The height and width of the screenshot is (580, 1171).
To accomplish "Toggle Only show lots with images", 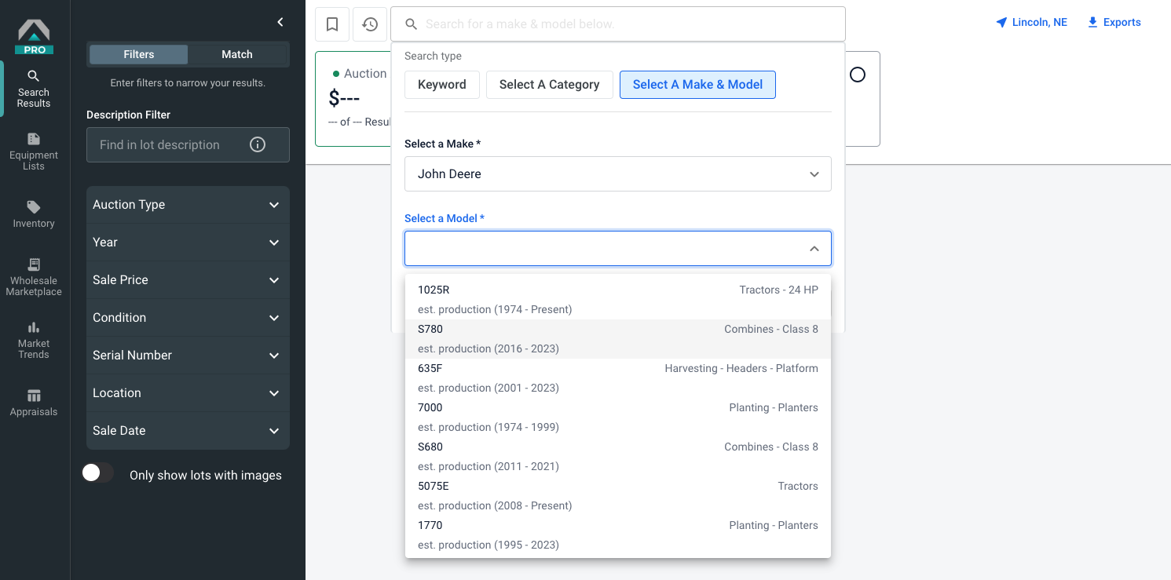I will pyautogui.click(x=97, y=472).
